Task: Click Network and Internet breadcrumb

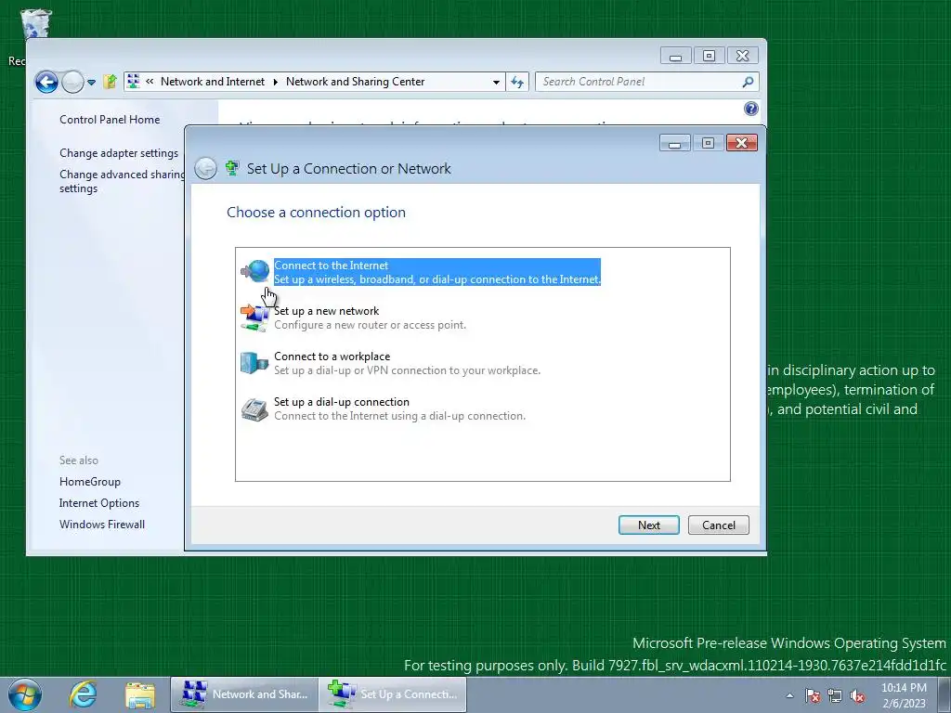Action: pos(213,82)
